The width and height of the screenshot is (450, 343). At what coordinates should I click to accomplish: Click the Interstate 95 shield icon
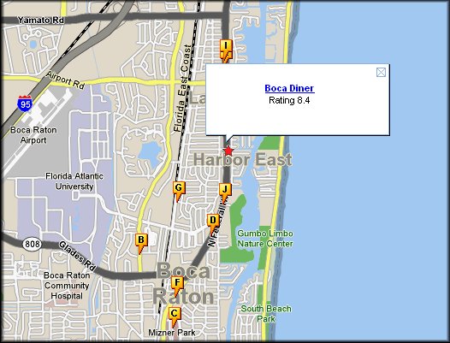point(25,103)
